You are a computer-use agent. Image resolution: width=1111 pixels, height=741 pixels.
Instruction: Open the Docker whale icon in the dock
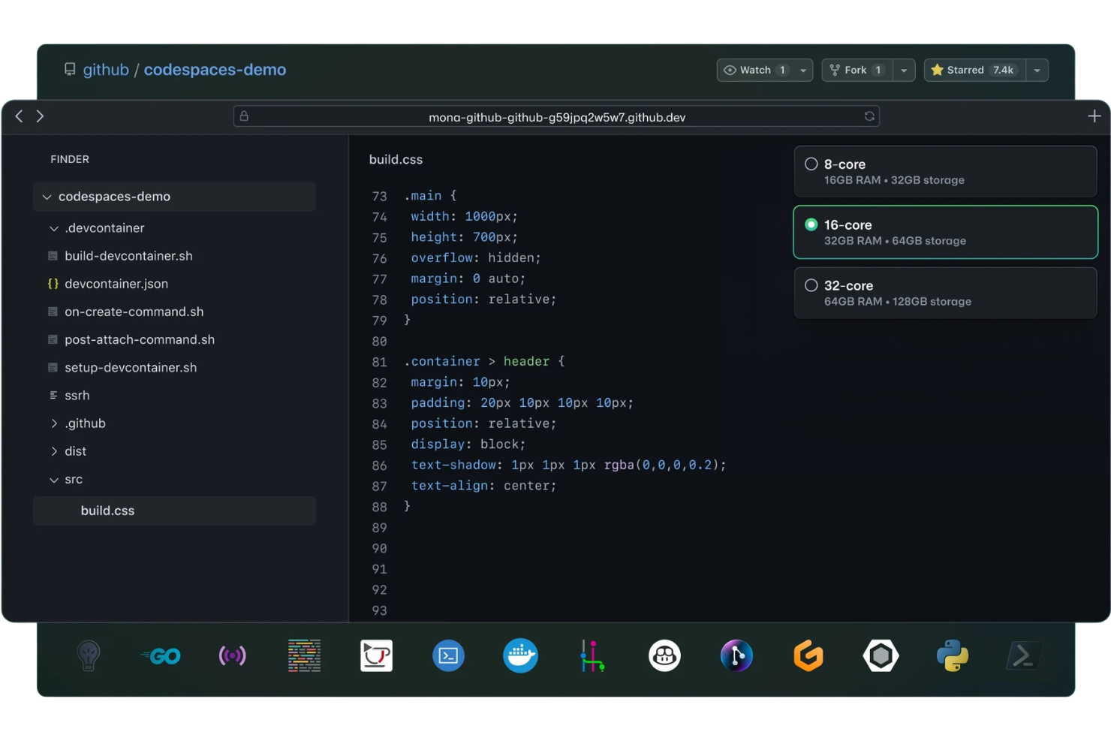(x=520, y=655)
